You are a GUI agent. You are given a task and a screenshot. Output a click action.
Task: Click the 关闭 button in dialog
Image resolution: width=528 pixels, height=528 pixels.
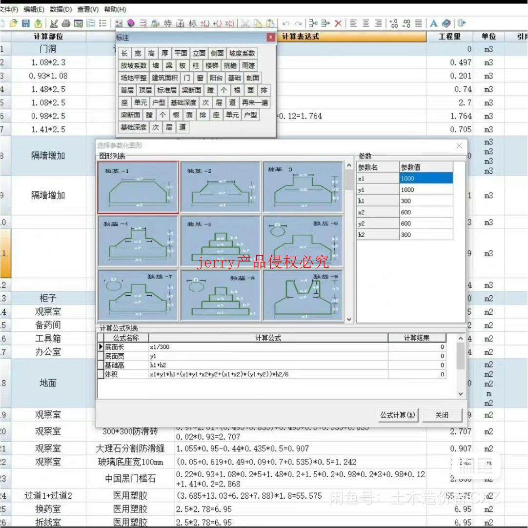click(x=442, y=415)
